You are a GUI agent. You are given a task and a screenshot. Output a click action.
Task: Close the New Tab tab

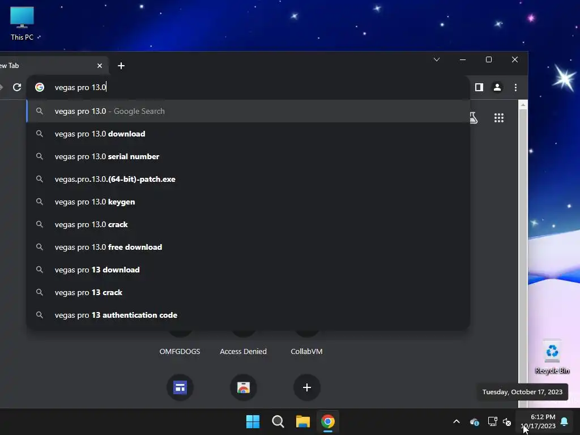pos(100,66)
